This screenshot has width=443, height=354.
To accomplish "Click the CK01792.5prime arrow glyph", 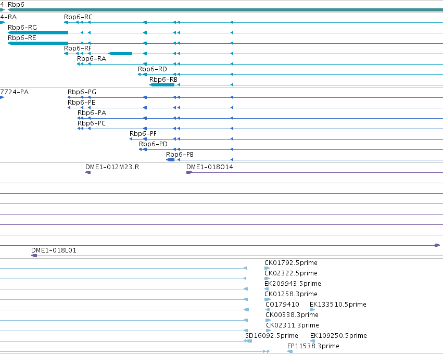I will 267,268.
